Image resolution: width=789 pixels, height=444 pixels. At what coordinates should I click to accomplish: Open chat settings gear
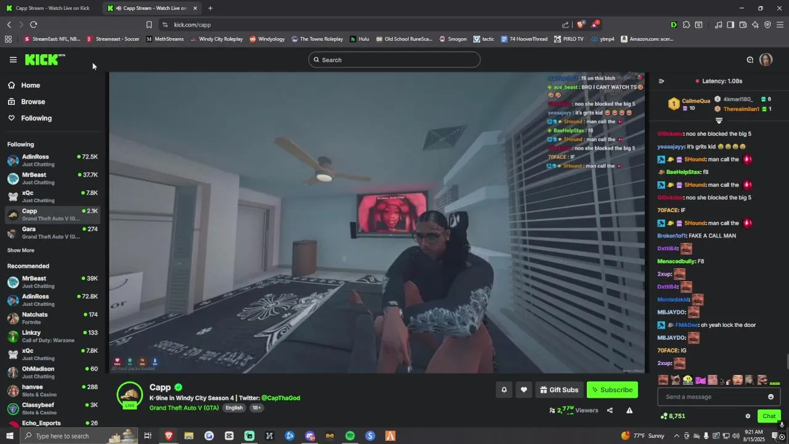pos(748,416)
